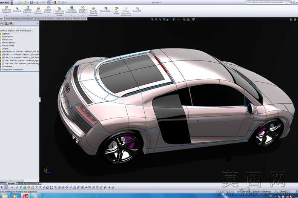Open Fonctions d'assemblage tool
The image size is (298, 198).
(72, 9)
